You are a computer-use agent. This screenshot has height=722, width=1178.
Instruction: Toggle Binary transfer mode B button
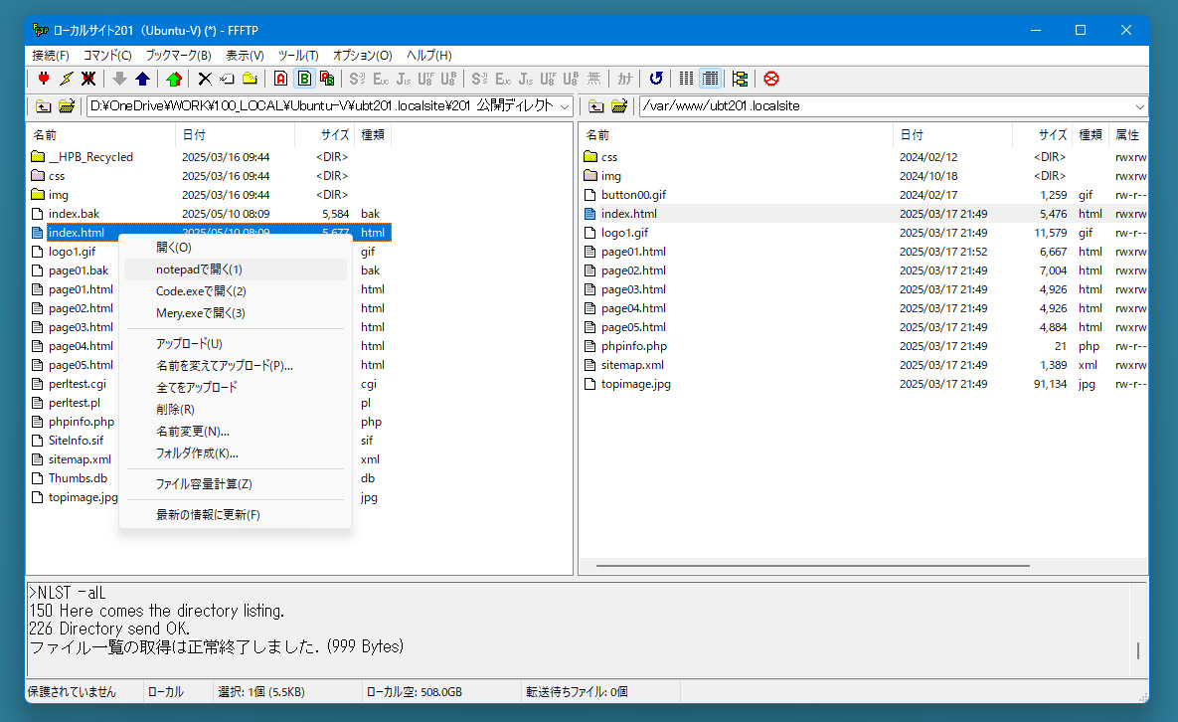point(304,79)
